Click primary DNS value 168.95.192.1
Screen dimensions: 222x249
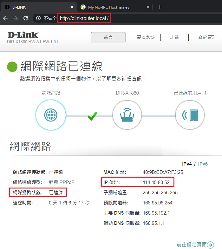156,213
